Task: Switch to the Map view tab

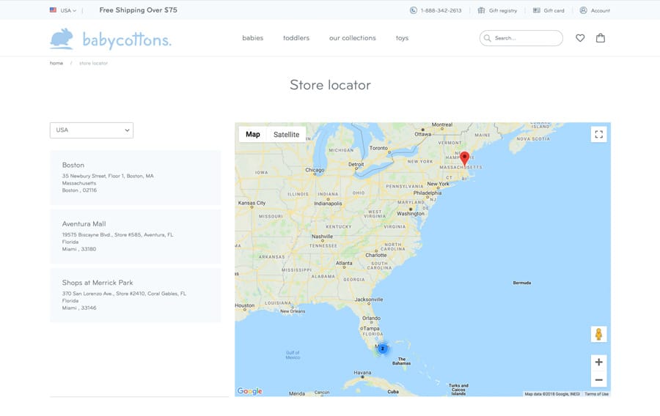Action: pyautogui.click(x=253, y=135)
